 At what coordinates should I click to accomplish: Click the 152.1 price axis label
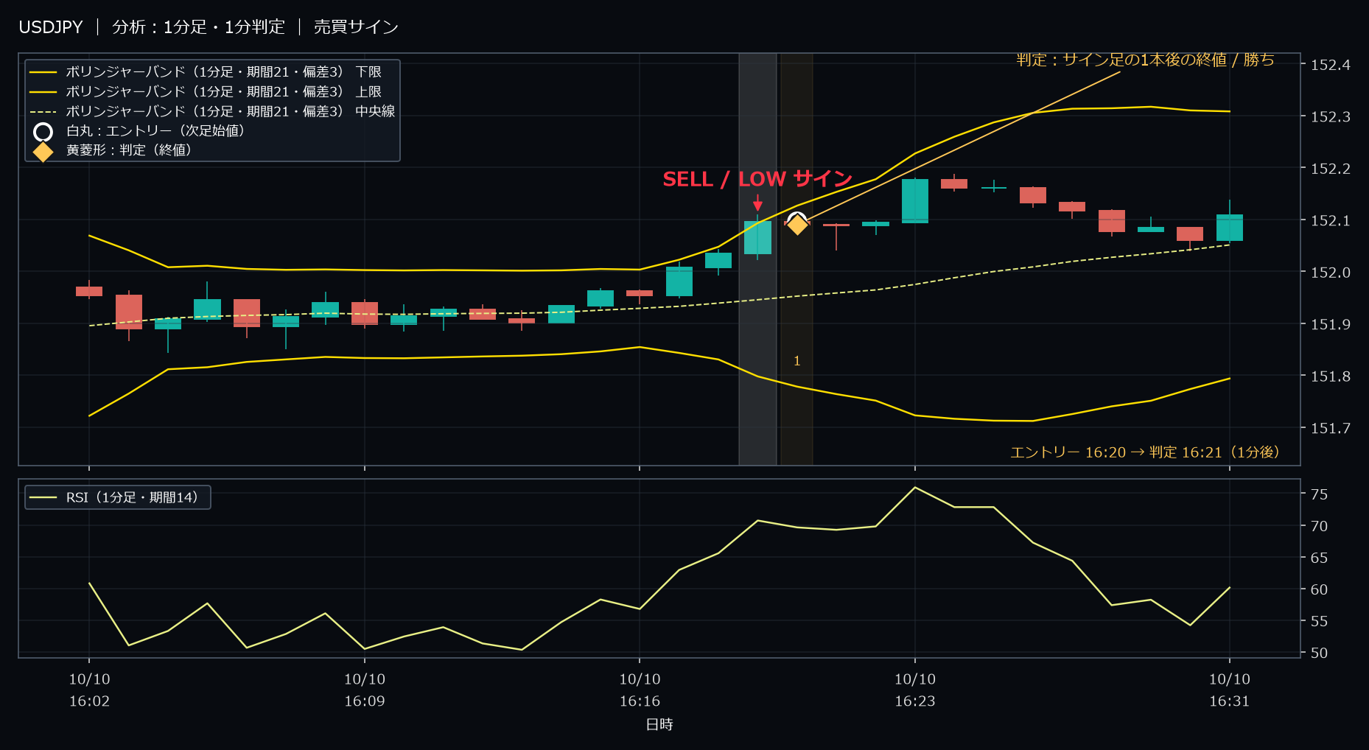pos(1331,220)
